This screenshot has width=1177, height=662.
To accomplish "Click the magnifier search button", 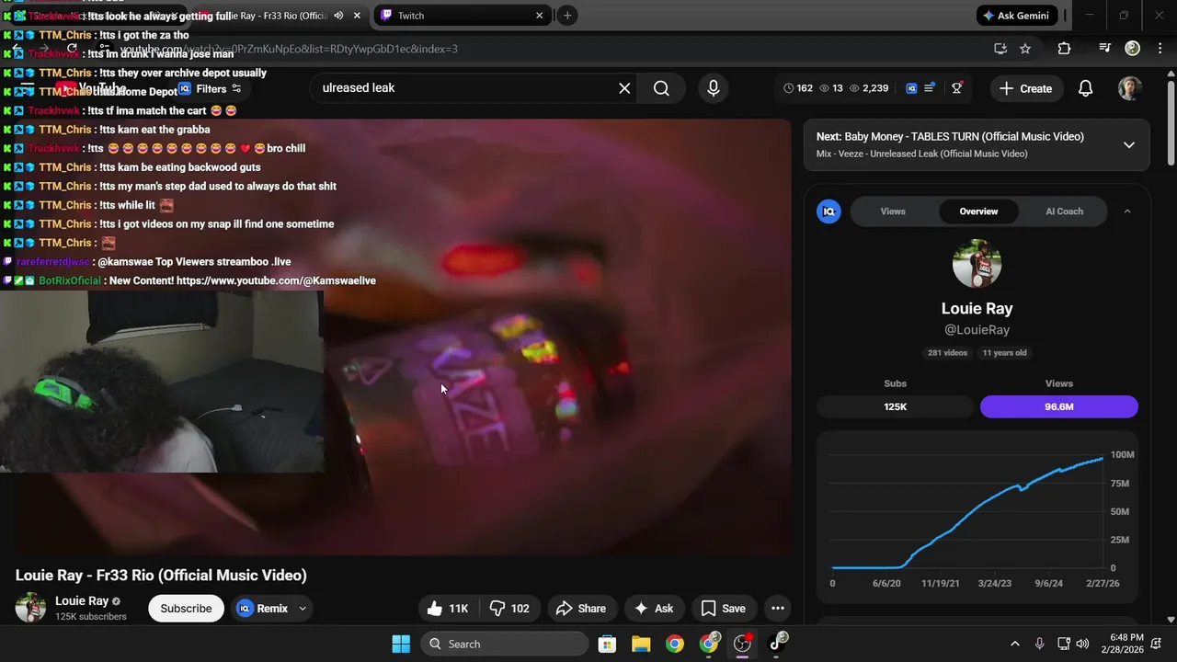I will point(661,88).
